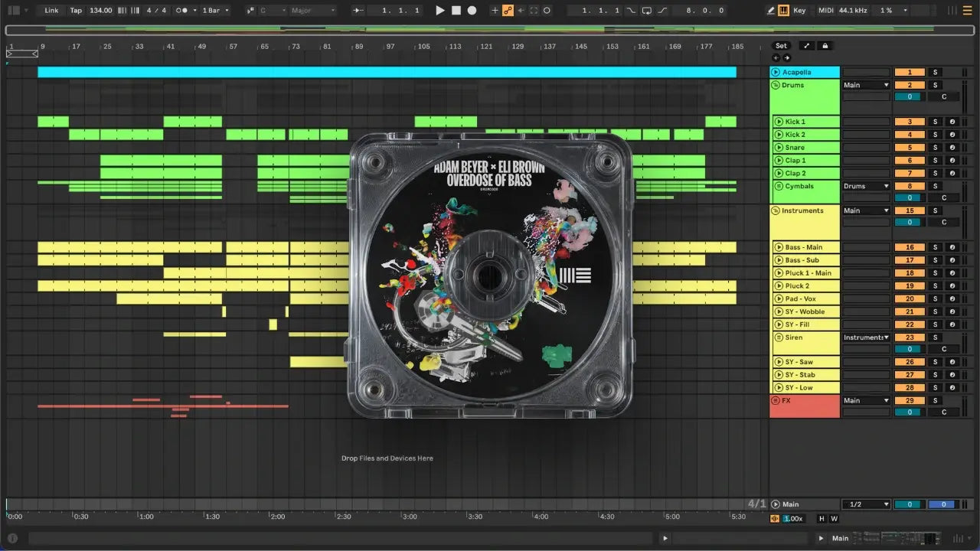The height and width of the screenshot is (551, 980).
Task: Open Key mapping mode
Action: click(799, 11)
